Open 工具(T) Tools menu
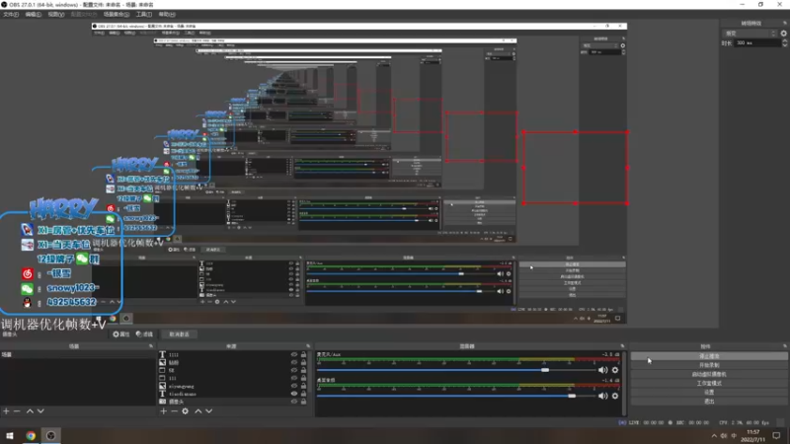 coord(143,15)
